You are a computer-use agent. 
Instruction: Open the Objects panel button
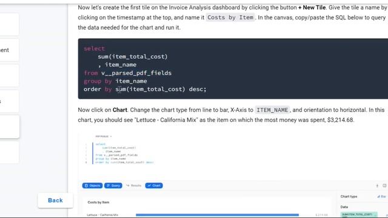[x=92, y=186]
